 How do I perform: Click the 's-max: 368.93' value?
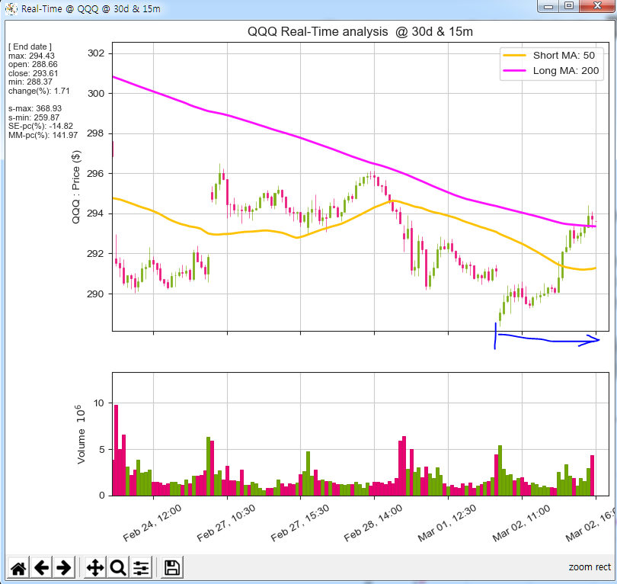coord(35,108)
